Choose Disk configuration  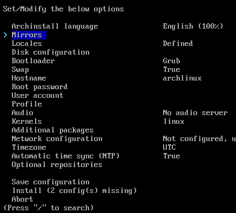(51, 52)
